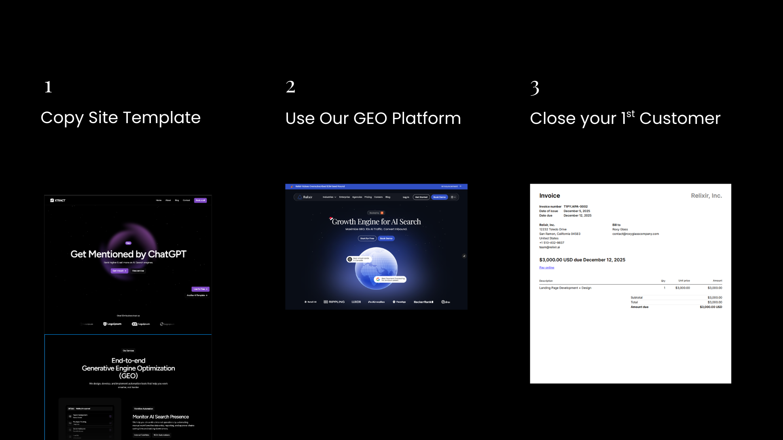Click the HackerRank logo

click(423, 302)
